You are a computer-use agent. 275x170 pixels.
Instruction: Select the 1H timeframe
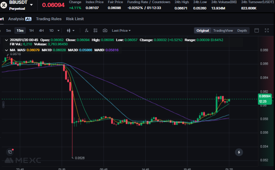(x=31, y=31)
